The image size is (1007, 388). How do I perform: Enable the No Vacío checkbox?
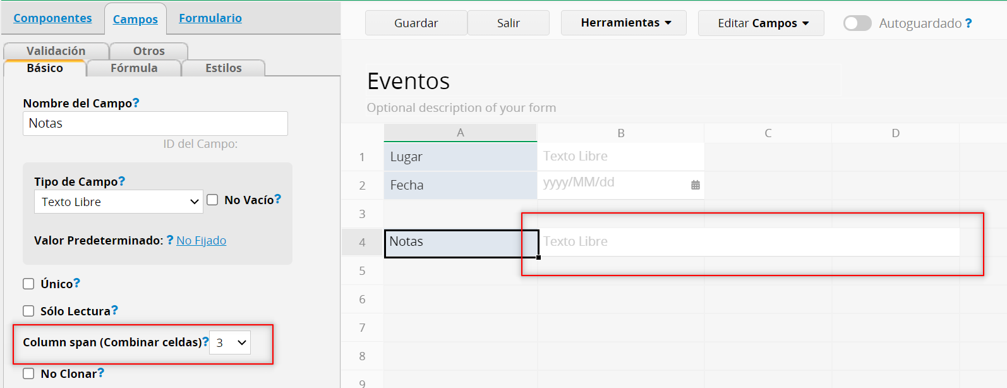click(213, 200)
